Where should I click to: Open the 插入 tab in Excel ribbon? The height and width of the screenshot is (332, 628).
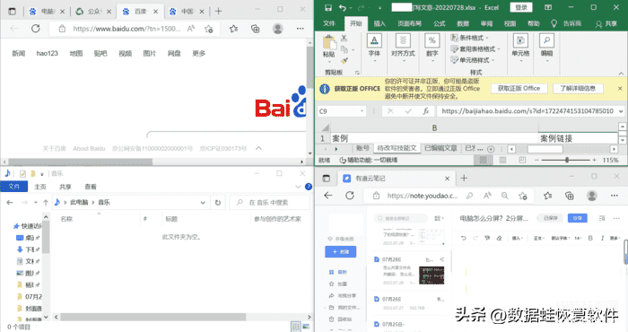pos(379,23)
